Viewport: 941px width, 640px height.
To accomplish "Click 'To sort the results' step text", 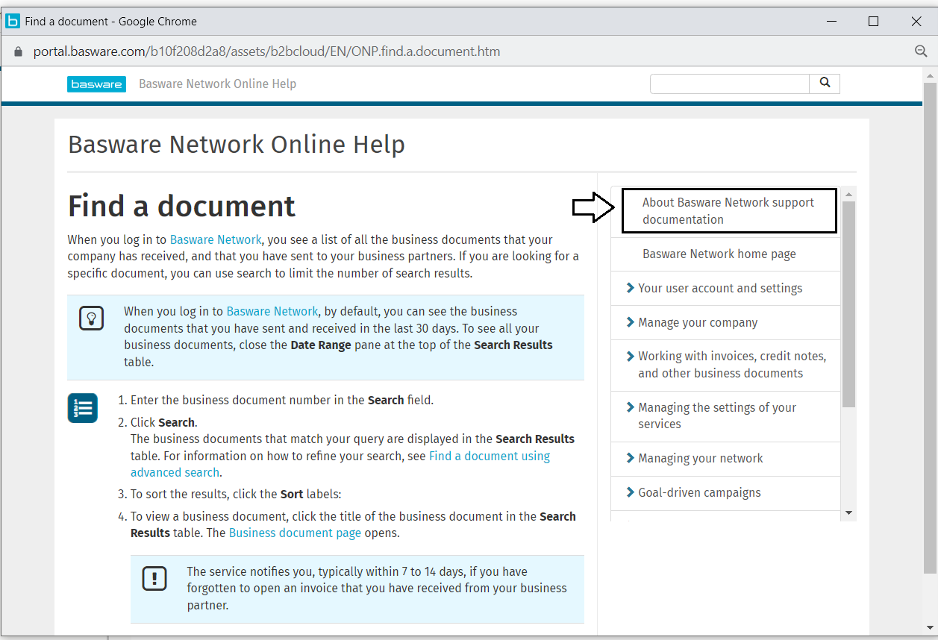I will [236, 494].
